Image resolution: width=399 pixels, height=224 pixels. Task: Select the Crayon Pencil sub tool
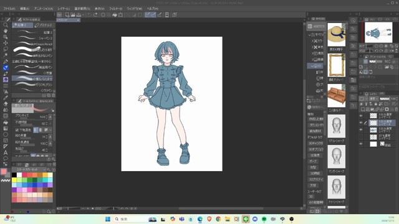(x=32, y=44)
